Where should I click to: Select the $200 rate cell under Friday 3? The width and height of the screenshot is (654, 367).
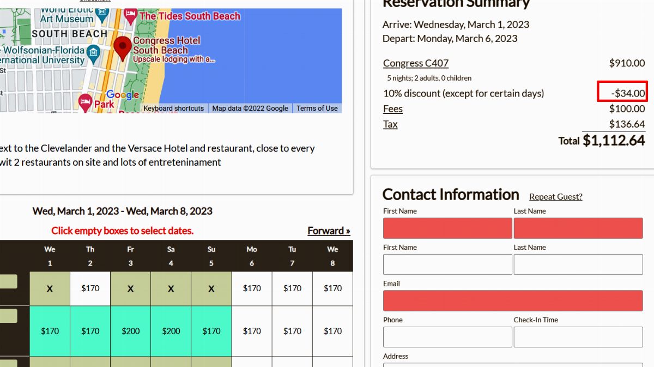(131, 331)
